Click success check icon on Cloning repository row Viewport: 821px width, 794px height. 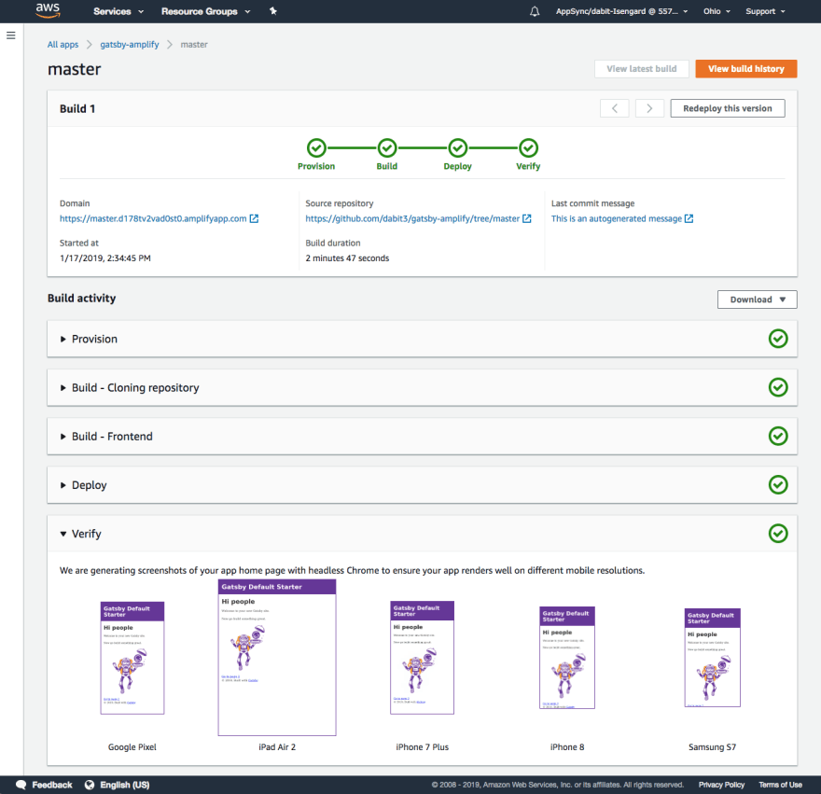(x=778, y=387)
